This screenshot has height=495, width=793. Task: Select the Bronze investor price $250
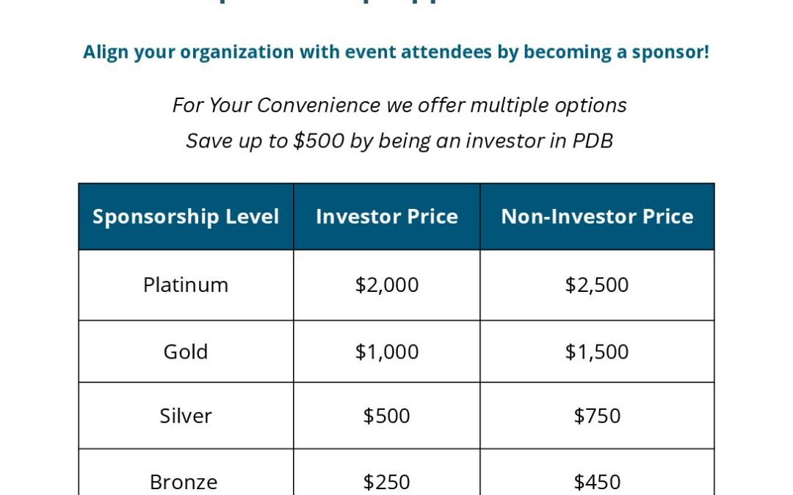387,482
